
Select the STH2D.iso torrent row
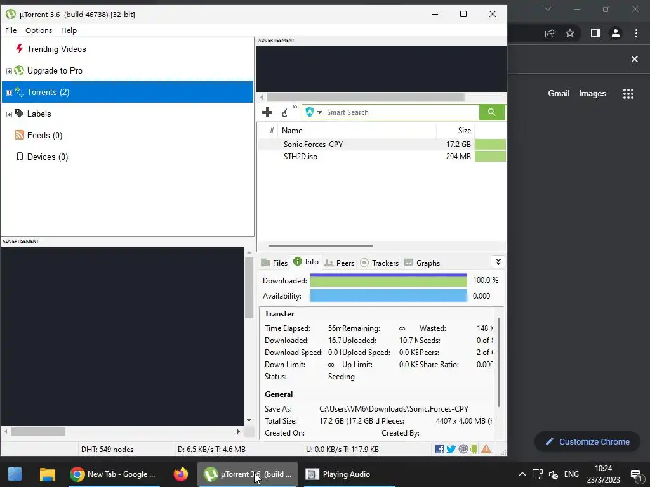click(x=381, y=157)
